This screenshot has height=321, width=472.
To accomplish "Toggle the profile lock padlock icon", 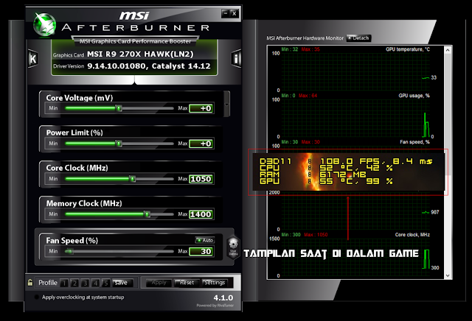I will point(30,282).
